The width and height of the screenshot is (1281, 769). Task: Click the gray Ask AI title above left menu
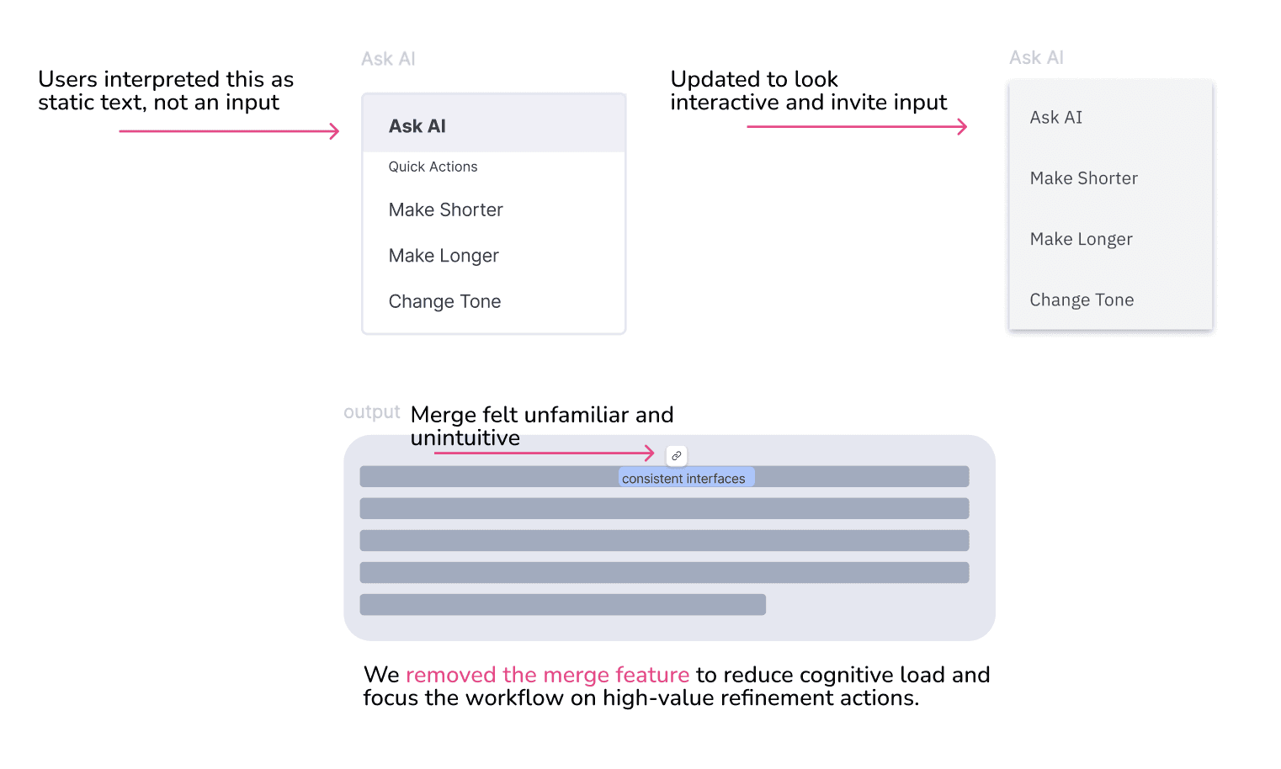[x=388, y=59]
